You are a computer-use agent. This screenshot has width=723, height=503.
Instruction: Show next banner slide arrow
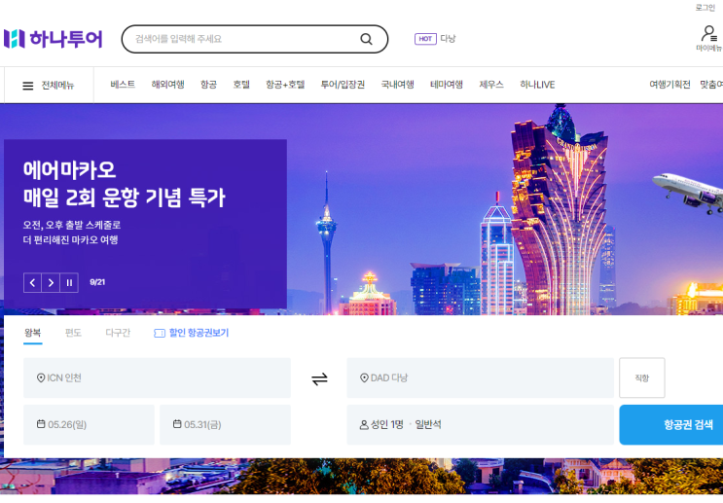click(x=51, y=282)
